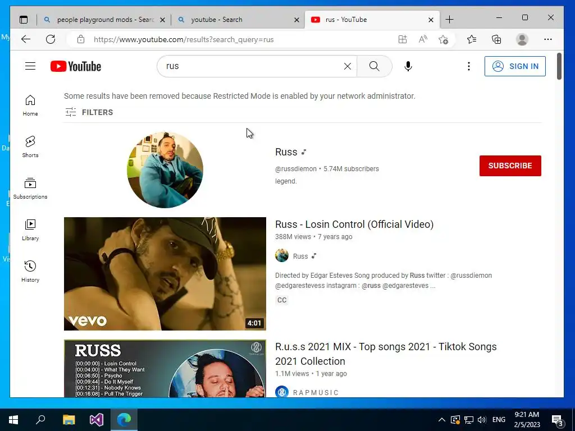Go to Home in sidebar

click(x=30, y=106)
